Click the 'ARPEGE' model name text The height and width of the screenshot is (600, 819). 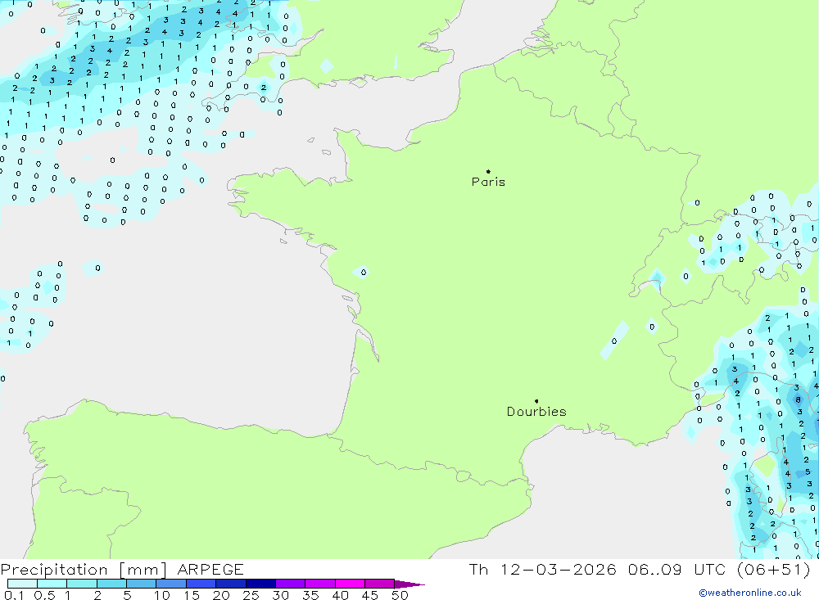pyautogui.click(x=210, y=570)
